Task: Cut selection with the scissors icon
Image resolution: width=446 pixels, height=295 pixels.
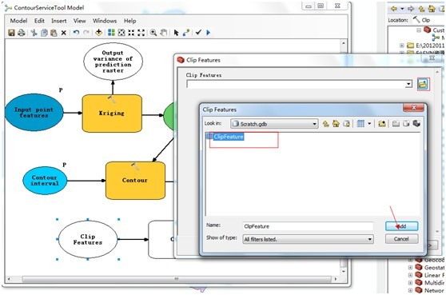Action: 34,33
